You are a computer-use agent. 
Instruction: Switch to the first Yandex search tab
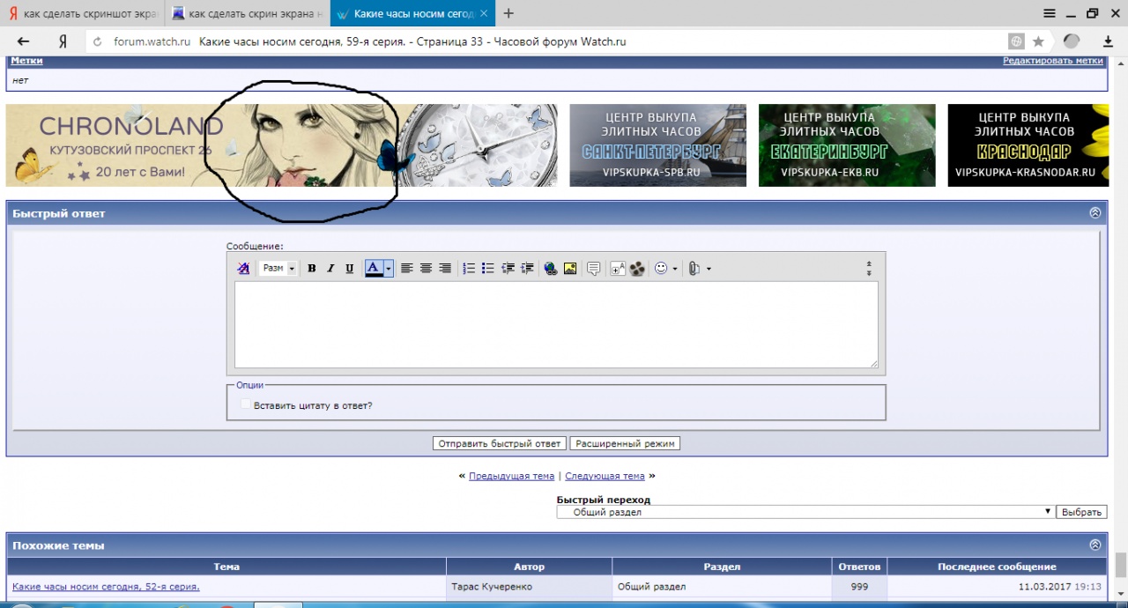[84, 13]
